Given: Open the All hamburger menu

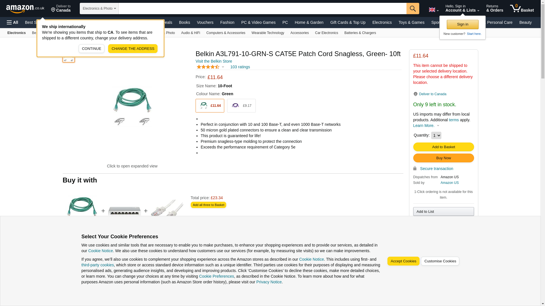Looking at the screenshot, I should tap(12, 22).
